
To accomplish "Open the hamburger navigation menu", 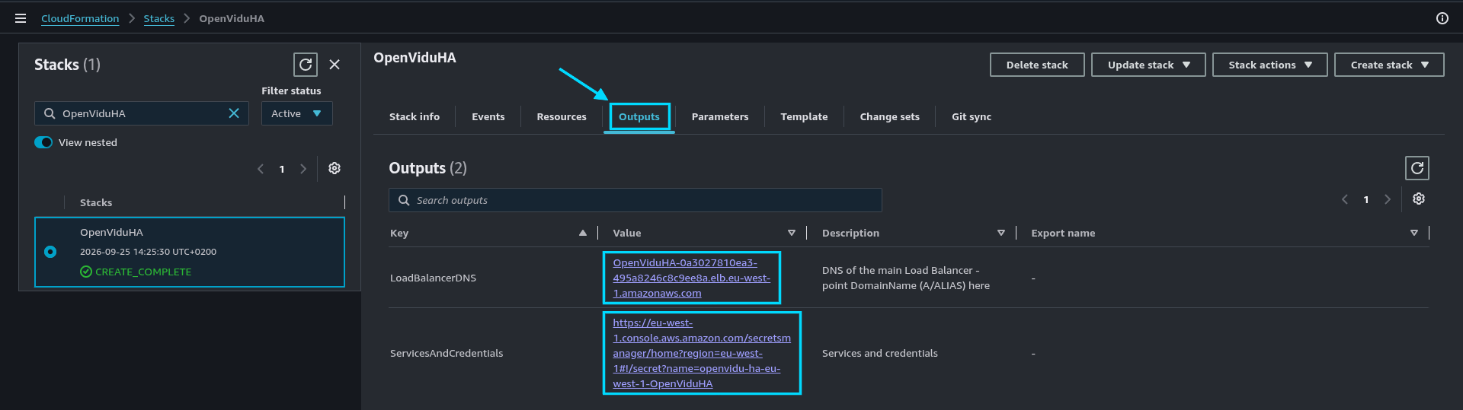I will (21, 18).
